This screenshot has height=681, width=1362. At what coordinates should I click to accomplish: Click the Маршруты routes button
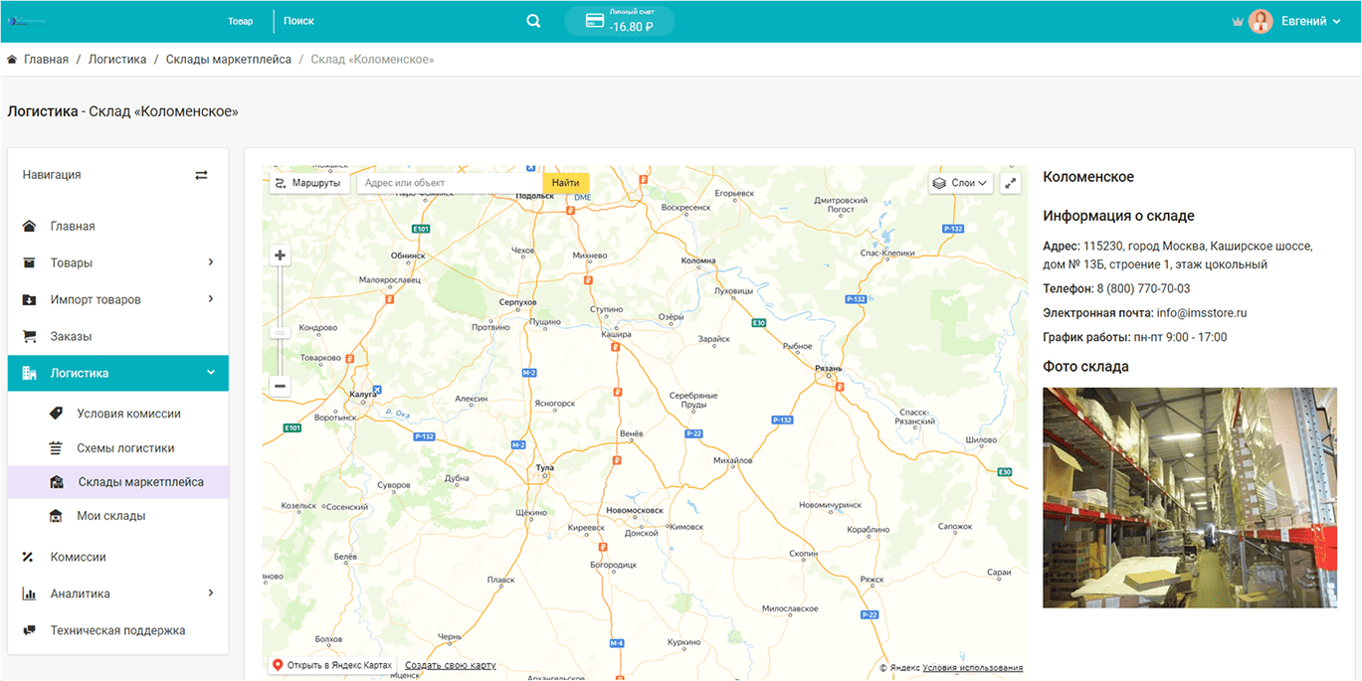tap(309, 183)
